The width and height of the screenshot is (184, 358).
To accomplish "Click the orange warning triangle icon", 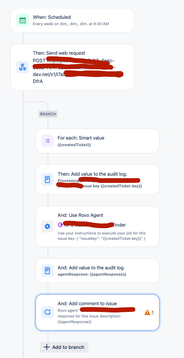I will (147, 312).
